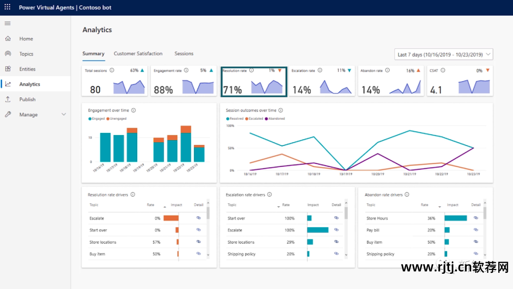Sort Resolution rate drivers by Rate column

151,205
